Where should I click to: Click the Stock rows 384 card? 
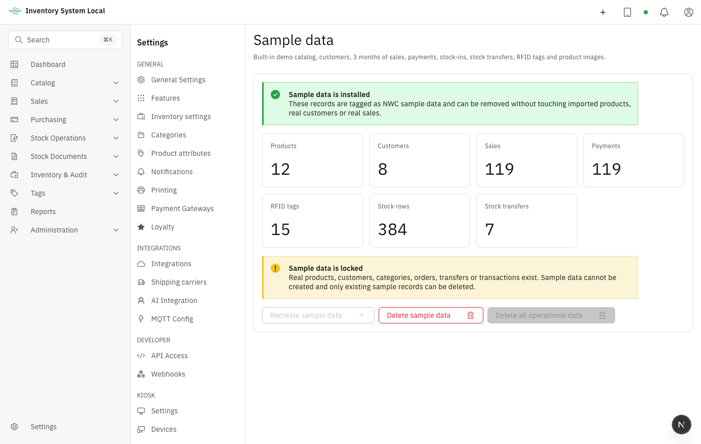point(419,221)
